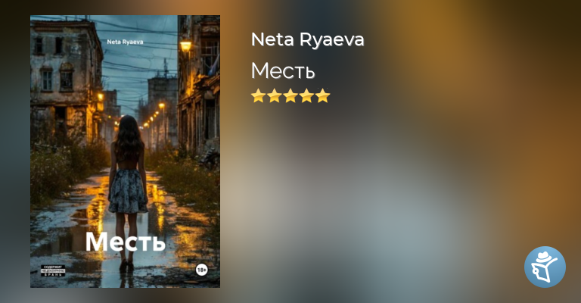
Task: Click the girl's patterned skirt on cover
Action: [x=128, y=192]
